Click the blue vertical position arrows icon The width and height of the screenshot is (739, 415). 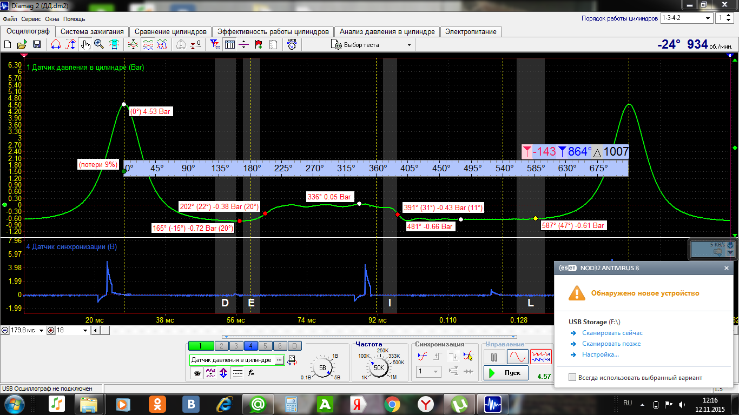click(223, 373)
